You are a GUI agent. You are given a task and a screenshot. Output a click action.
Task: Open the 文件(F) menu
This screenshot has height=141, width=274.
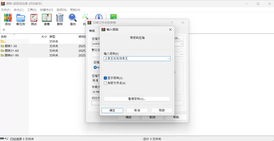(x=5, y=10)
